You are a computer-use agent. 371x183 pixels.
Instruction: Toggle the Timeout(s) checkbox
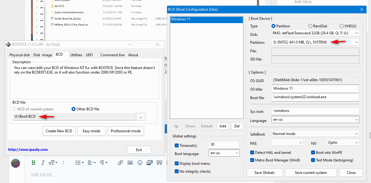coord(177,145)
